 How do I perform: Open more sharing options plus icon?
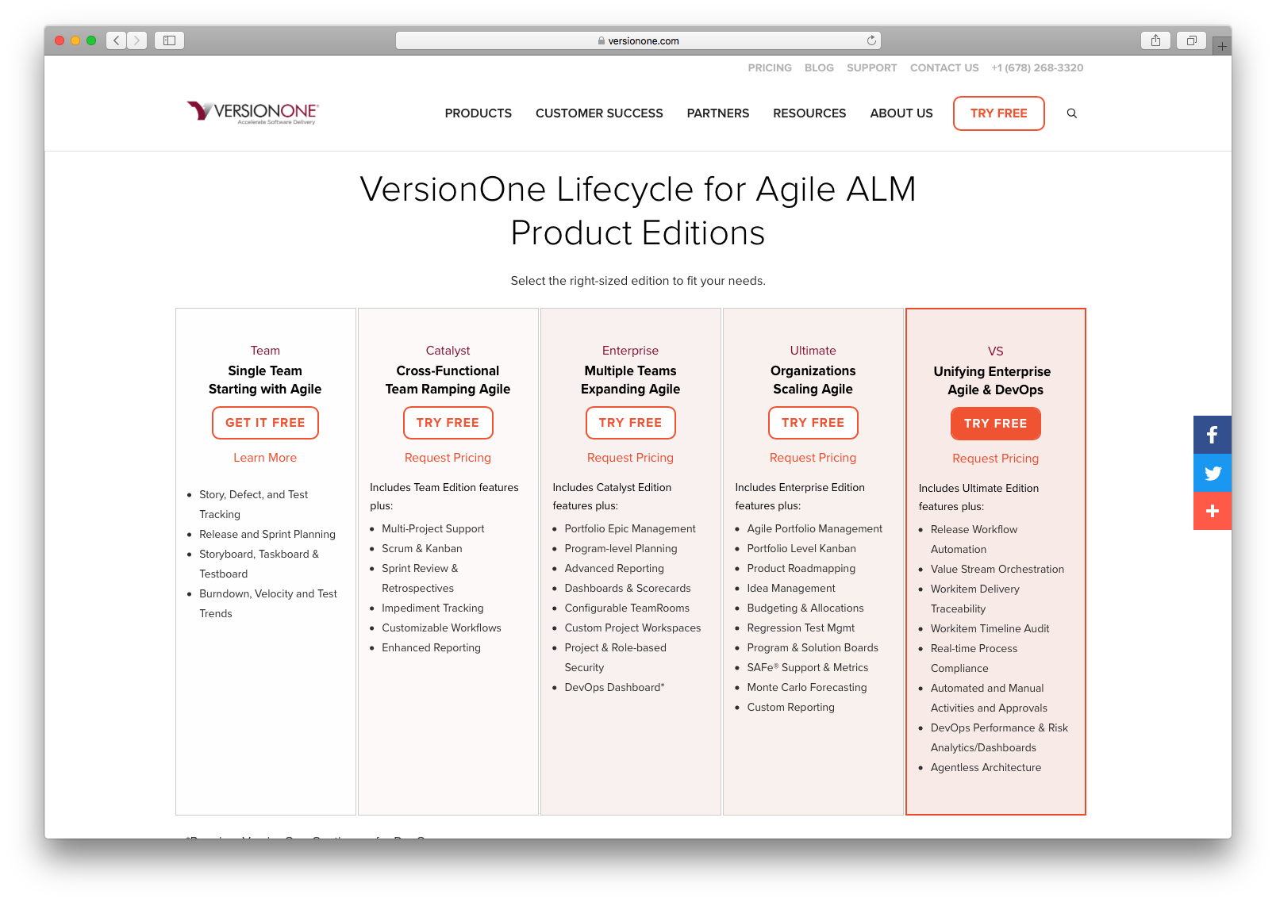pyautogui.click(x=1213, y=511)
